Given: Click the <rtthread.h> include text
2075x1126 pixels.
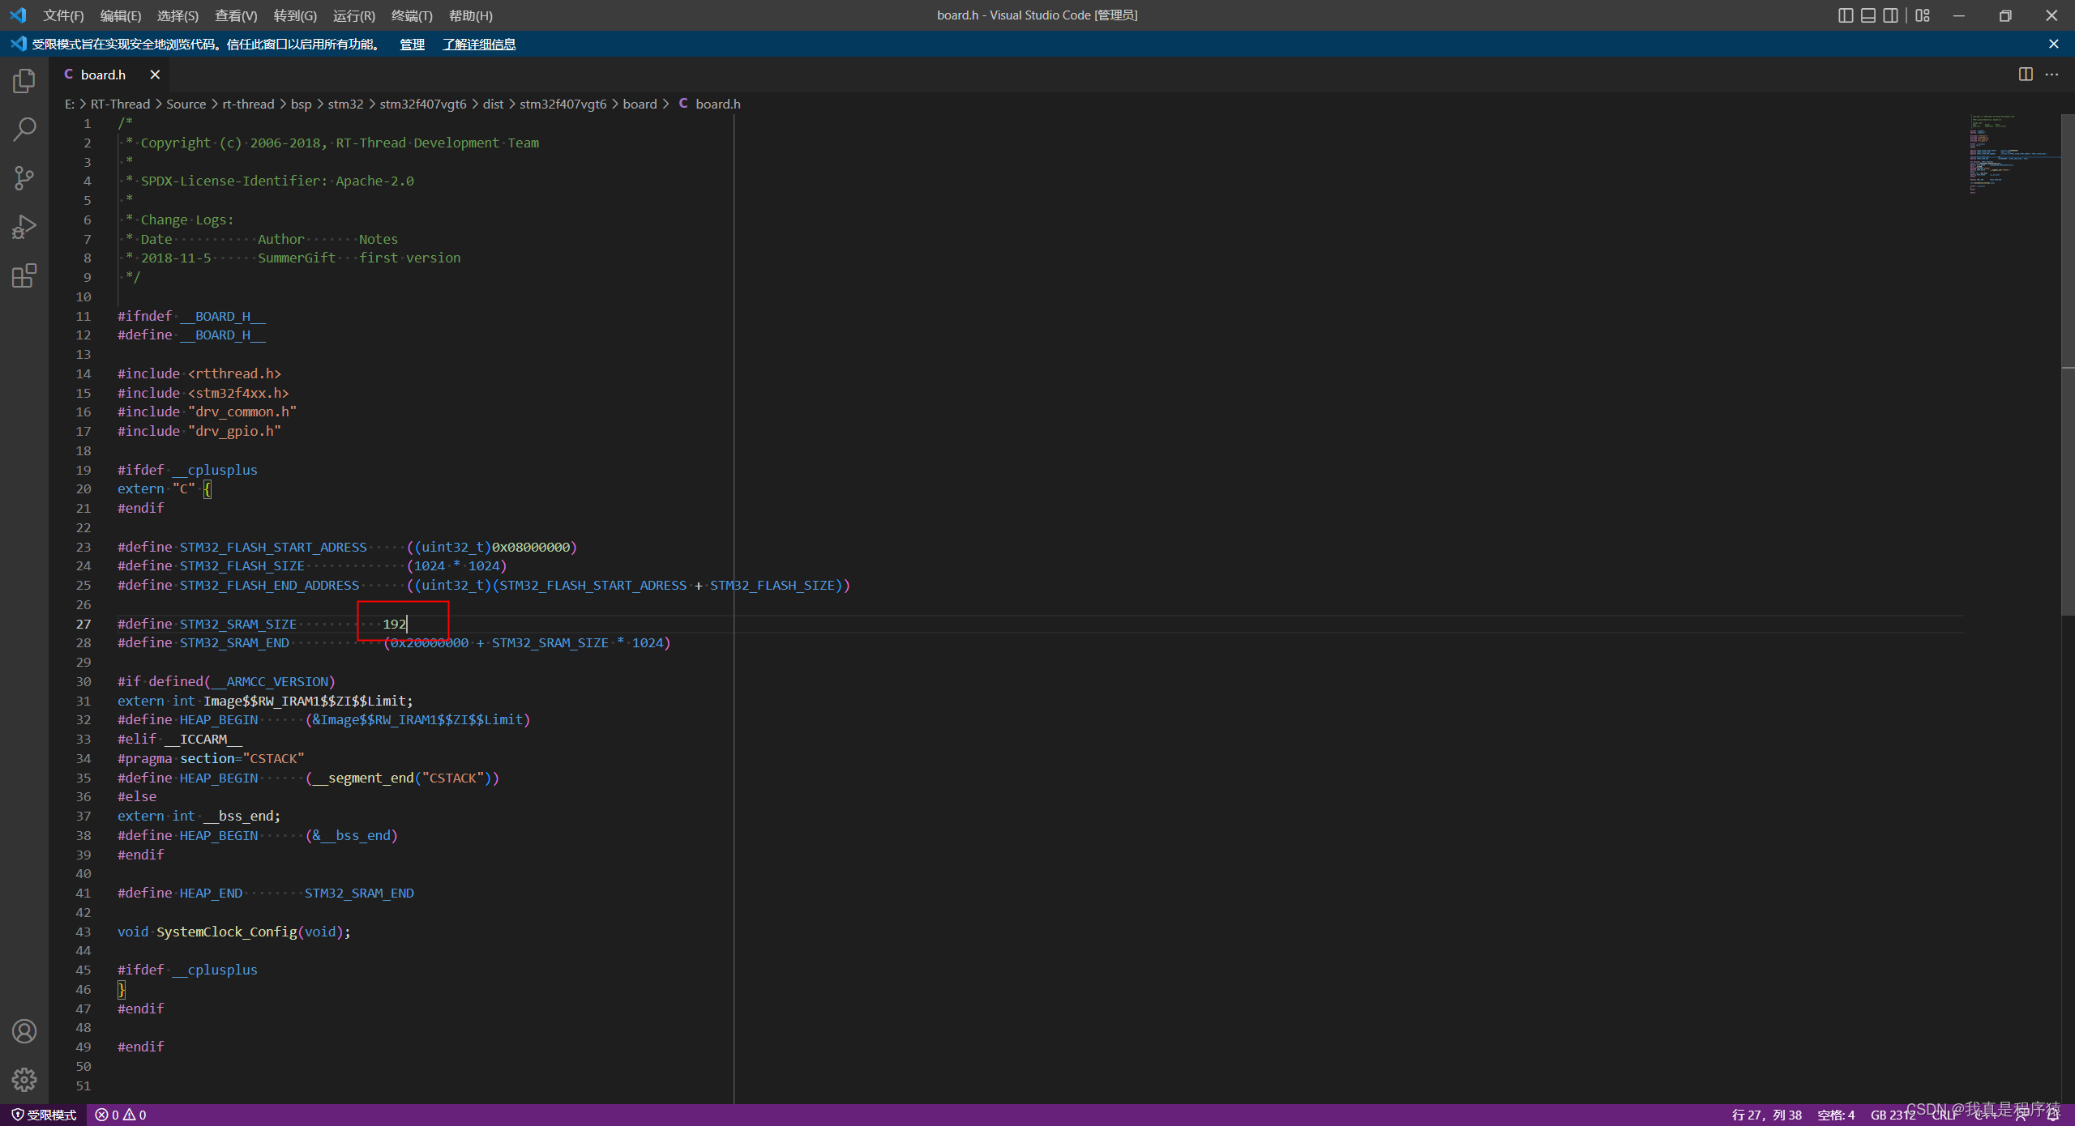Looking at the screenshot, I should point(234,373).
